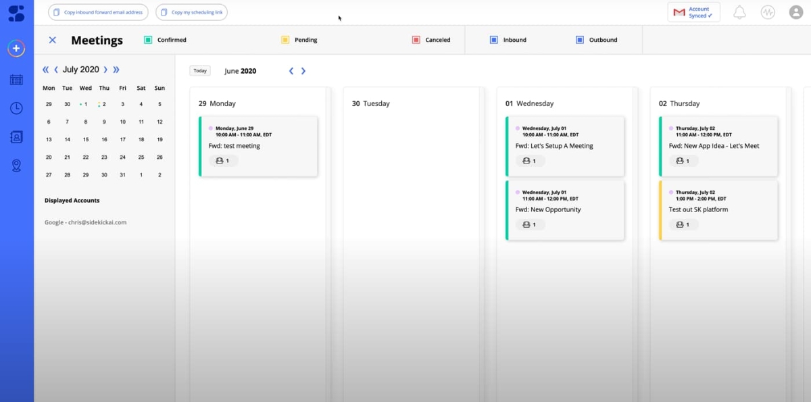The image size is (811, 402).
Task: Enable the Inbound filter checkbox
Action: click(494, 40)
